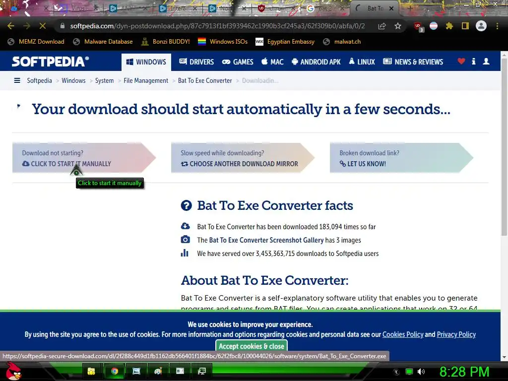The height and width of the screenshot is (381, 508).
Task: Select the MAC navigation item
Action: 272,62
